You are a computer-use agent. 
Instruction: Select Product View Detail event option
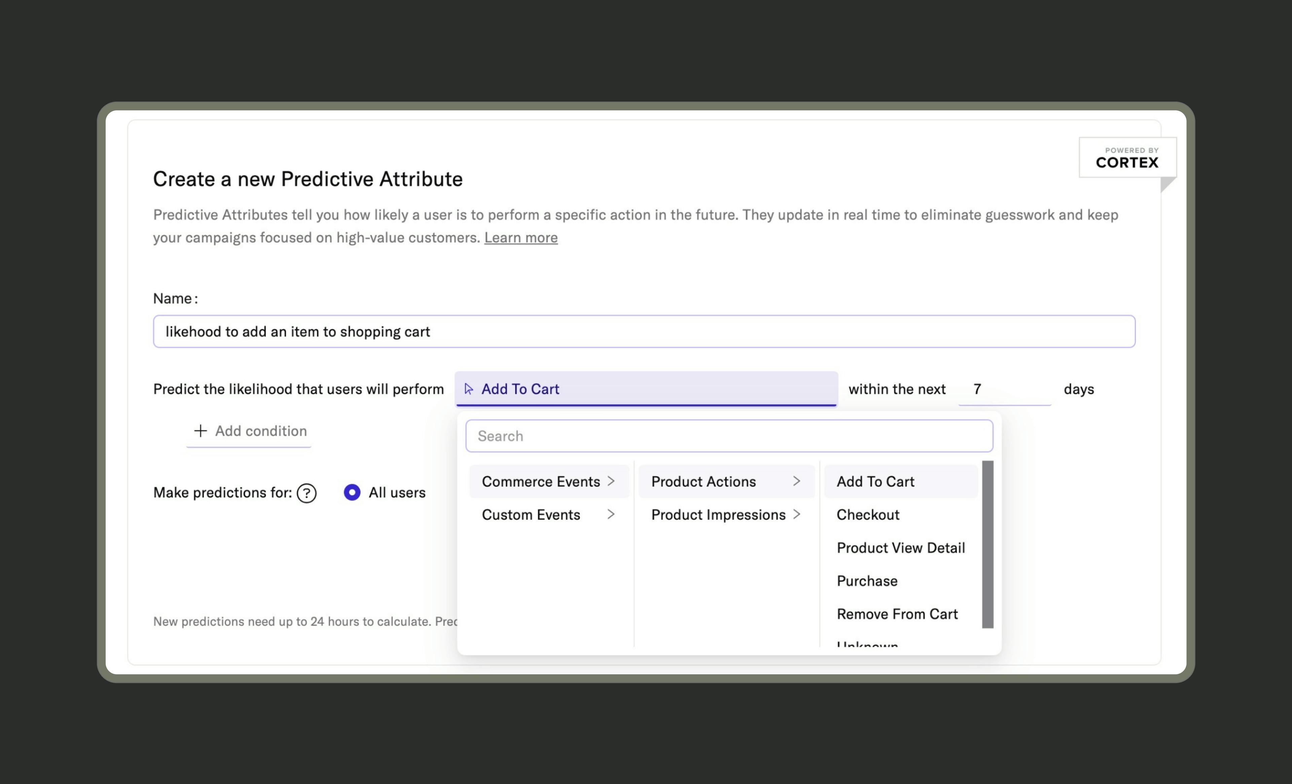(x=900, y=547)
